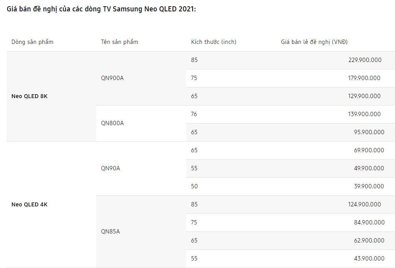395x268 pixels.
Task: Click the QN900A product name cell
Action: tap(112, 78)
